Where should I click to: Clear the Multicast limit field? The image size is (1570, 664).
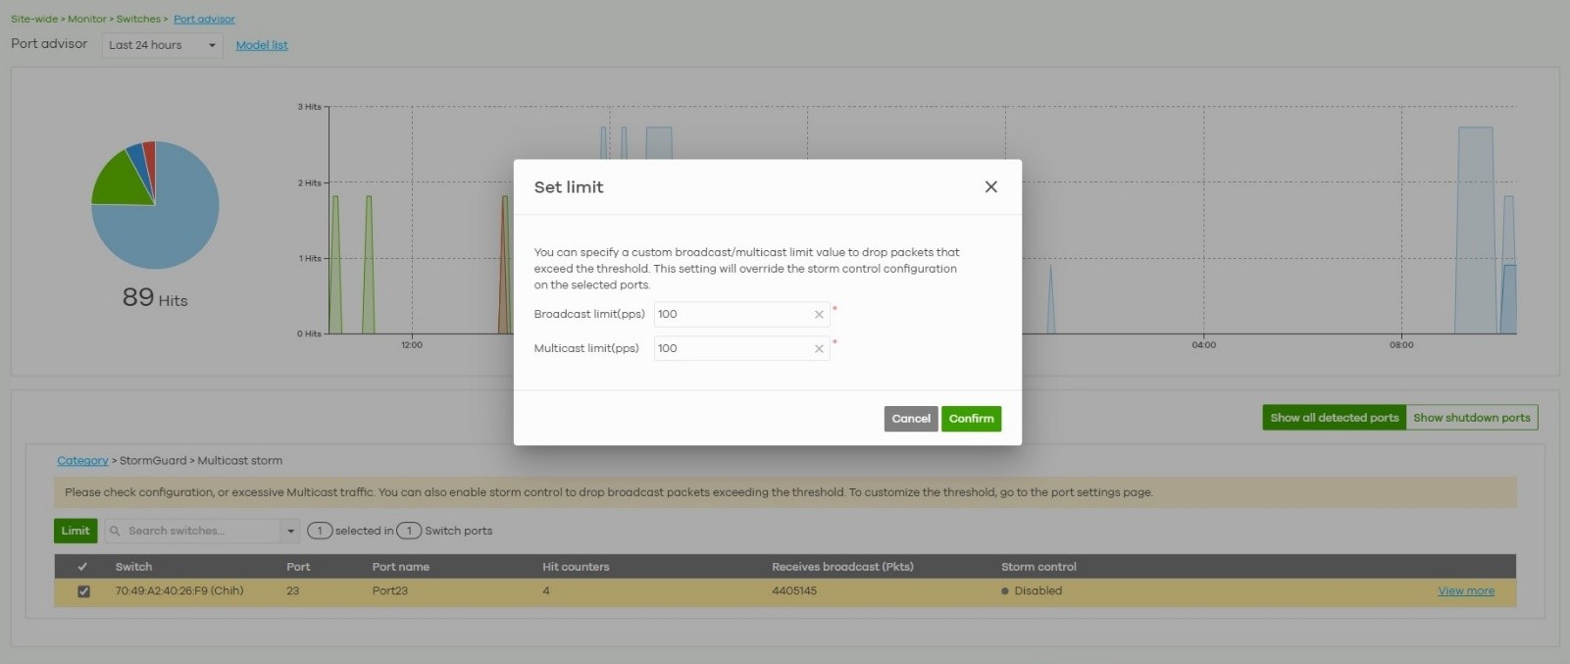819,349
